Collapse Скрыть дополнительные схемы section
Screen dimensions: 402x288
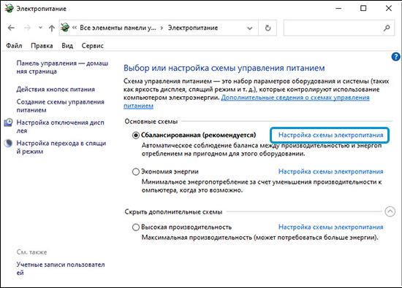pos(390,211)
